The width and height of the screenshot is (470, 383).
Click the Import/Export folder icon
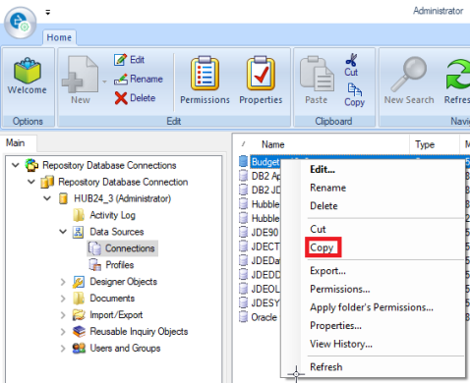pyautogui.click(x=79, y=315)
